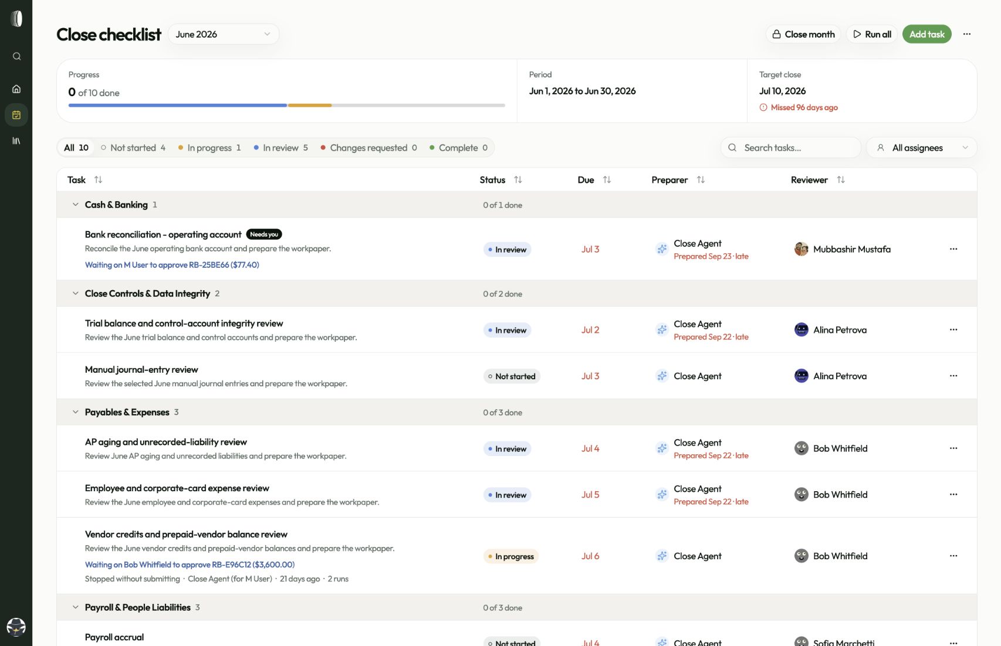The image size is (1001, 646).
Task: Open the library icon in sidebar
Action: [x=16, y=141]
